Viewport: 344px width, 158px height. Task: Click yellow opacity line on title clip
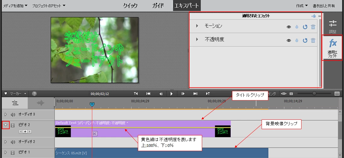click(143, 127)
